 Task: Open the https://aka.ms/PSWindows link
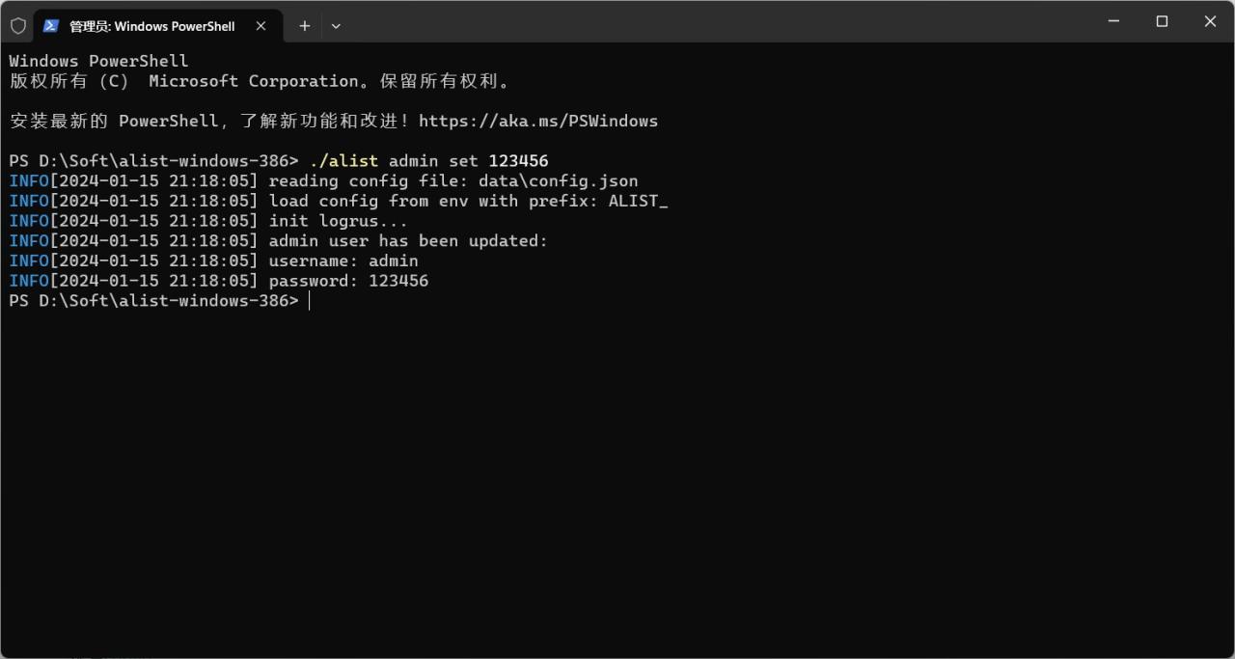(537, 122)
